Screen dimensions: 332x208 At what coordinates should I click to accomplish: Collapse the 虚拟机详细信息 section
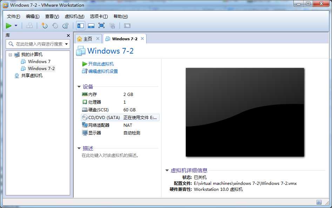tap(167, 170)
